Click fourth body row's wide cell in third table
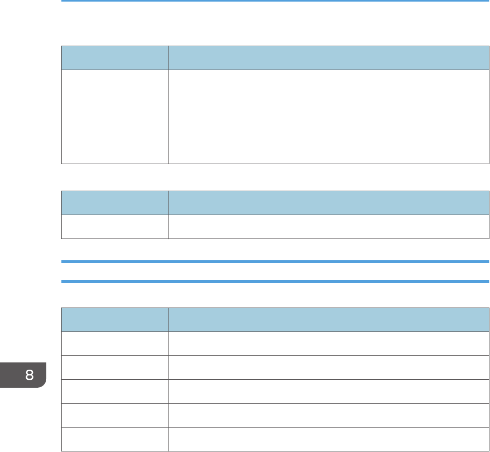This screenshot has width=490, height=452. pyautogui.click(x=329, y=415)
